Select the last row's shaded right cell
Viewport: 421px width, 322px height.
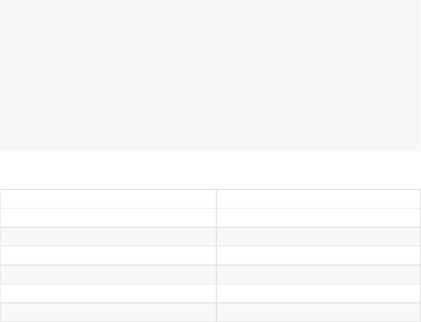coord(318,312)
